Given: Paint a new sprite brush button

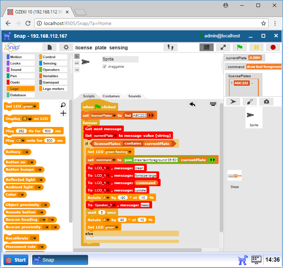Looking at the screenshot, I should 250,102.
